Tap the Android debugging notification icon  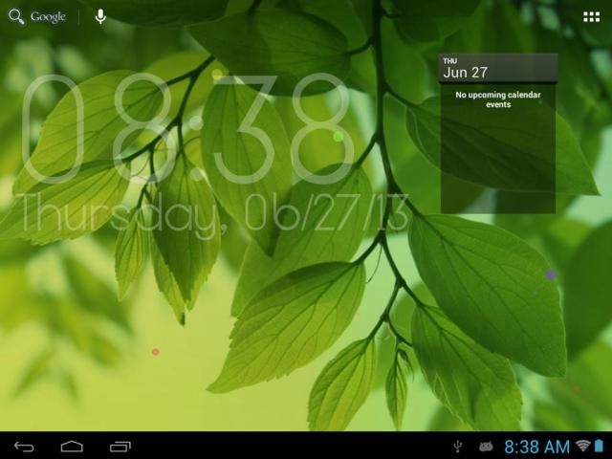(486, 446)
